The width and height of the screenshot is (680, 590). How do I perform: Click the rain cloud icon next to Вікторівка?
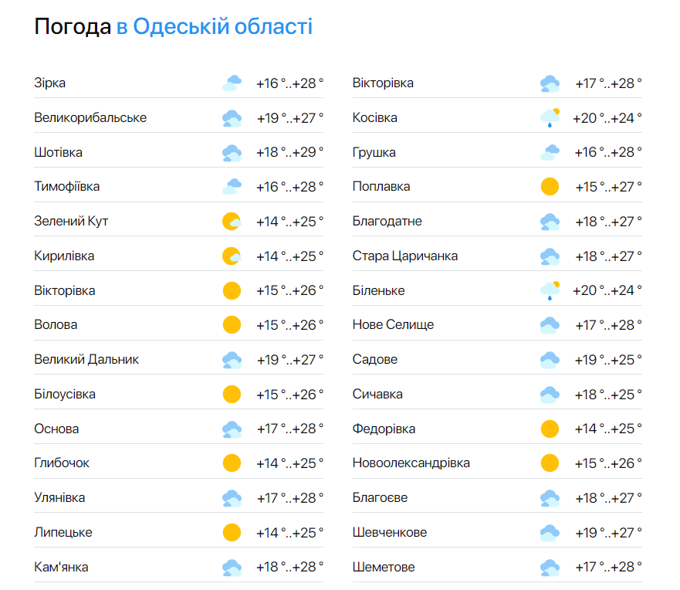click(549, 82)
